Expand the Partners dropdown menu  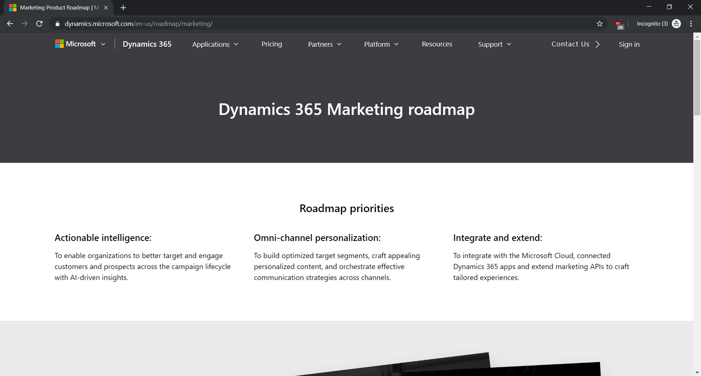324,44
